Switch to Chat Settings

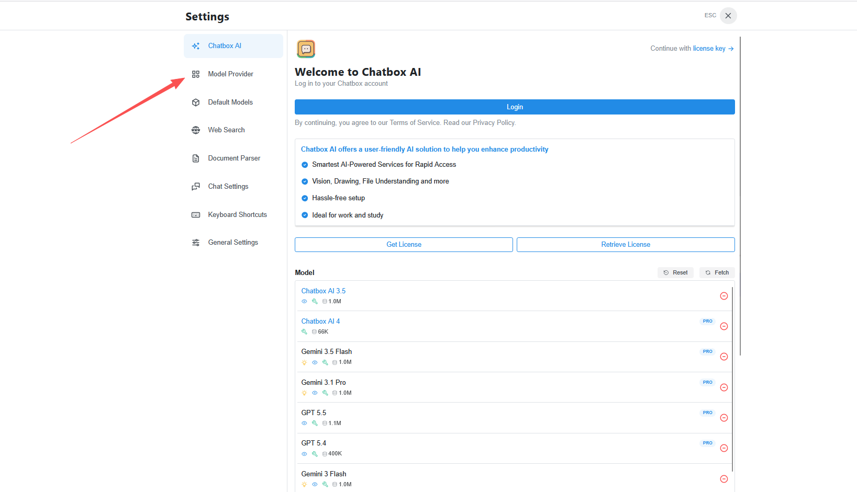click(x=233, y=187)
